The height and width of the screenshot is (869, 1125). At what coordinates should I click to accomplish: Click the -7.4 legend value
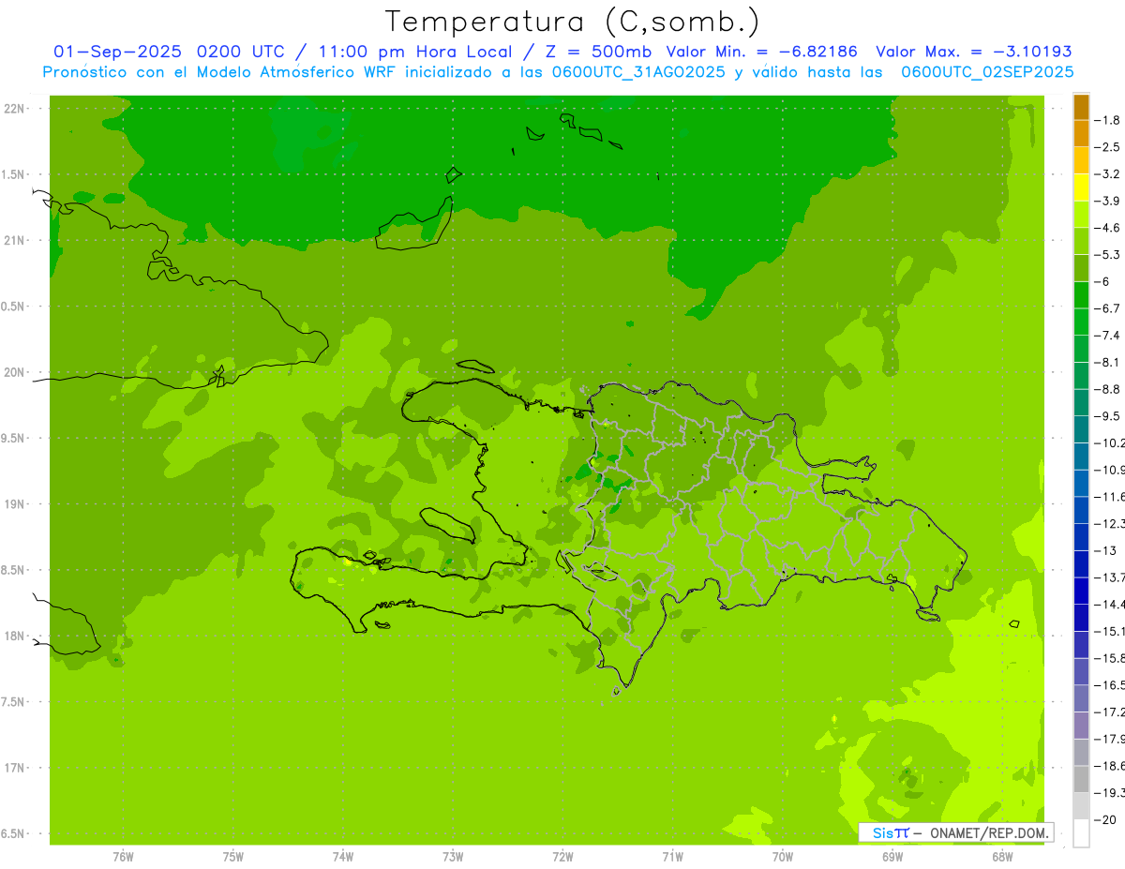[x=1109, y=336]
